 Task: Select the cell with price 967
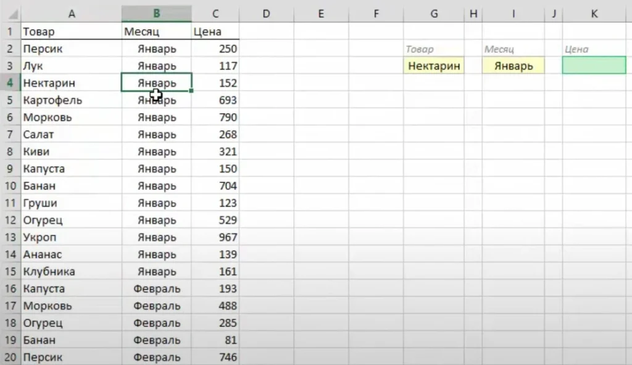[x=215, y=237]
